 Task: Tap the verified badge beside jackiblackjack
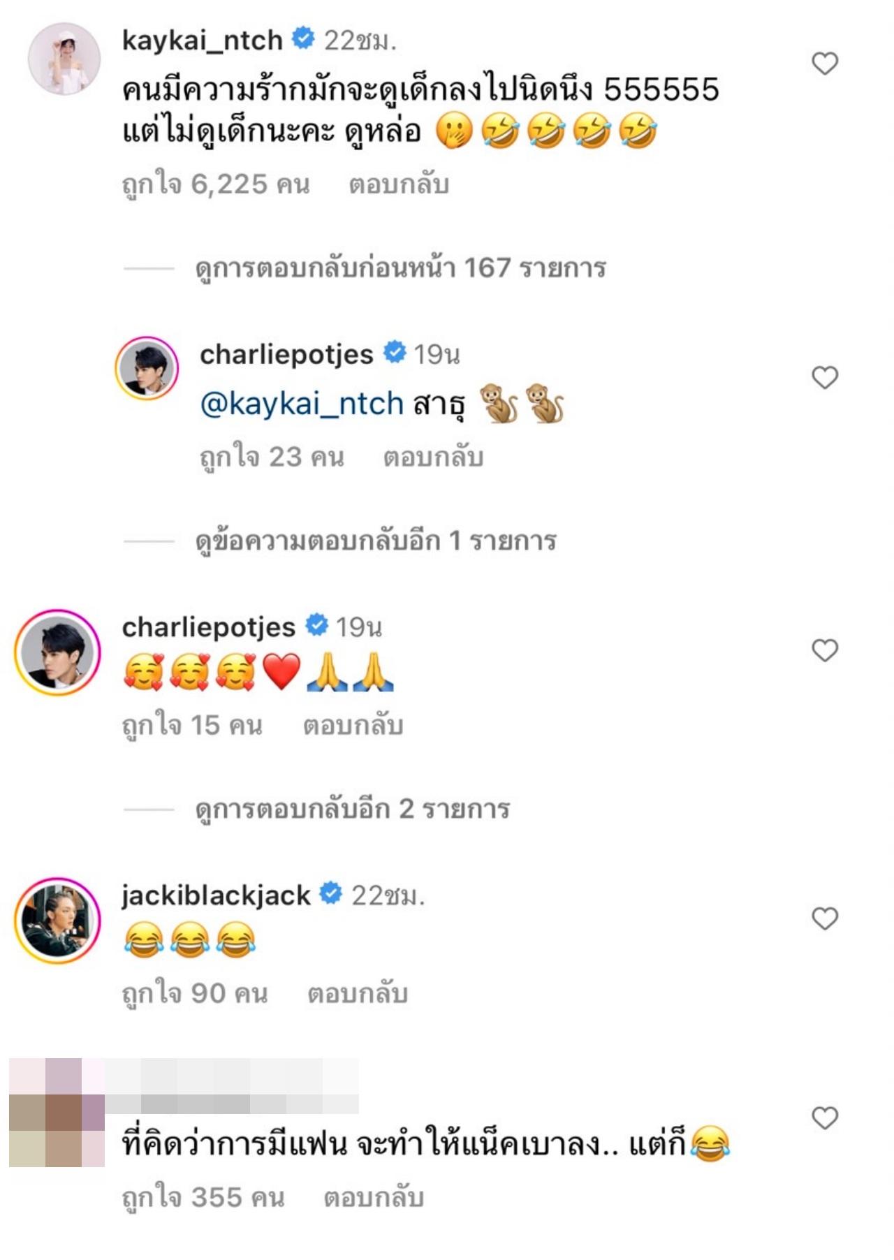point(330,893)
